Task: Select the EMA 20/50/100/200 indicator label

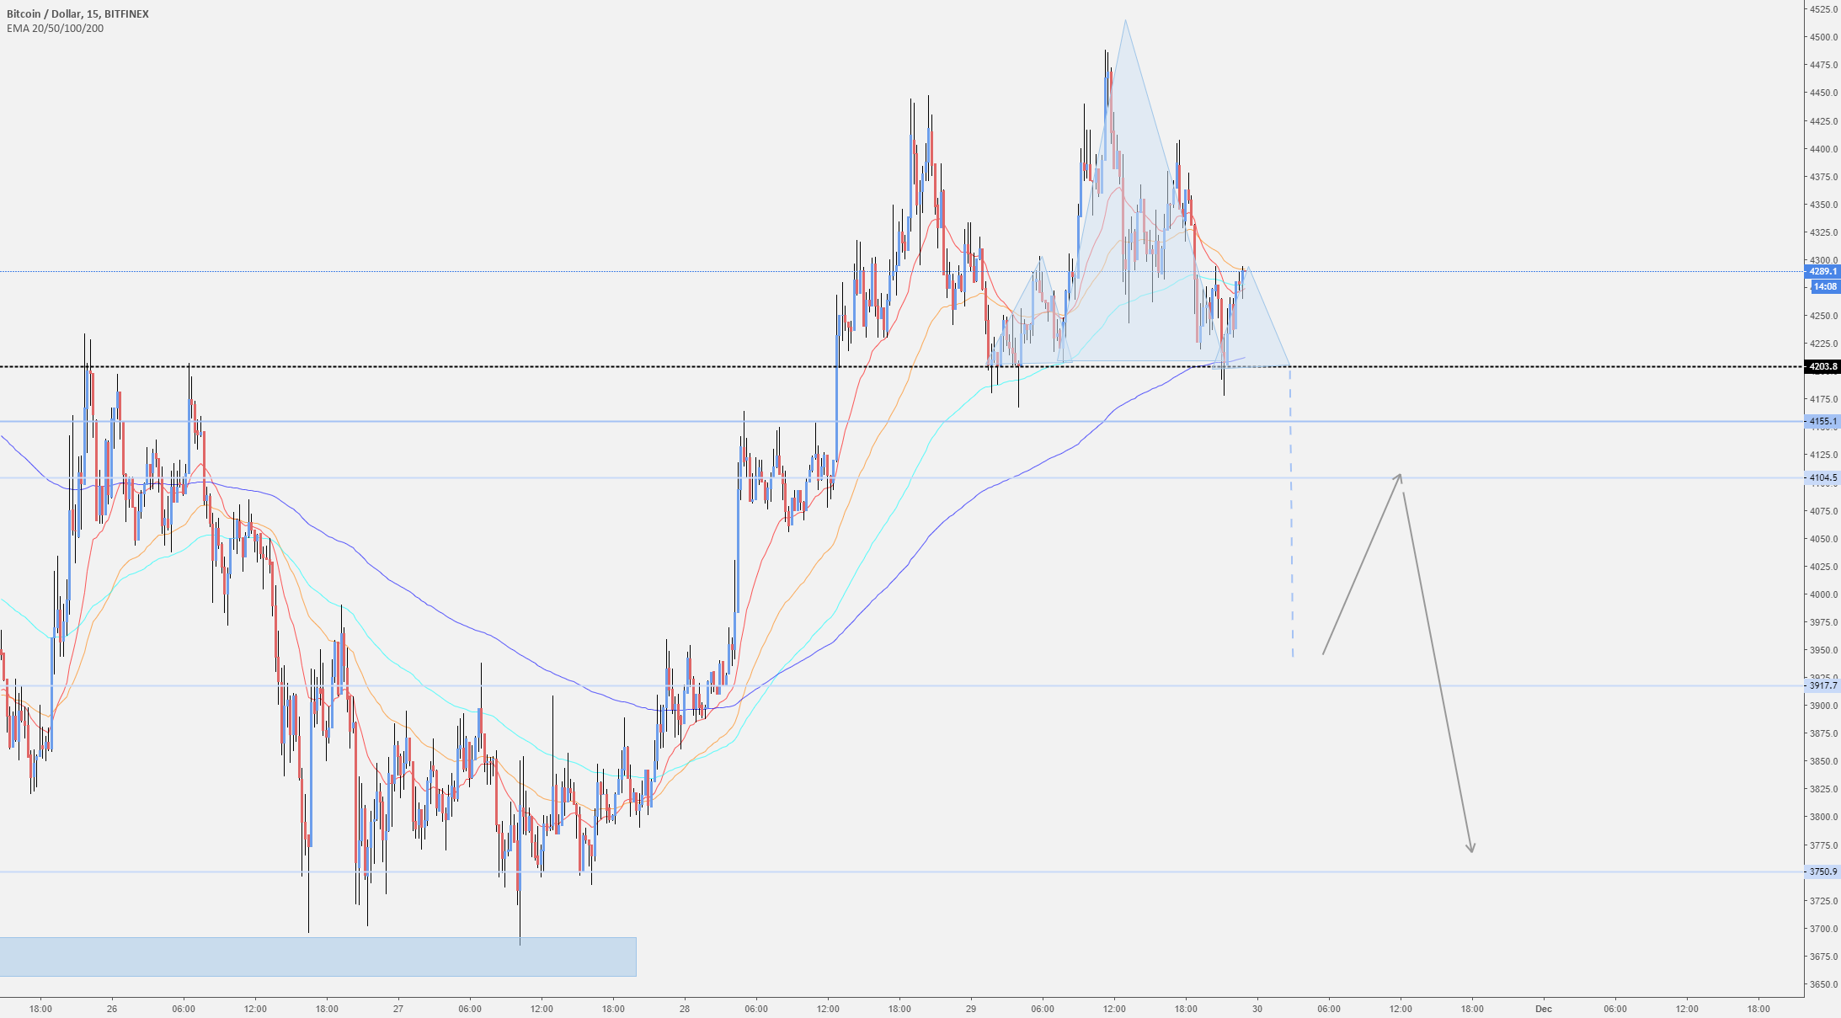Action: pyautogui.click(x=53, y=27)
